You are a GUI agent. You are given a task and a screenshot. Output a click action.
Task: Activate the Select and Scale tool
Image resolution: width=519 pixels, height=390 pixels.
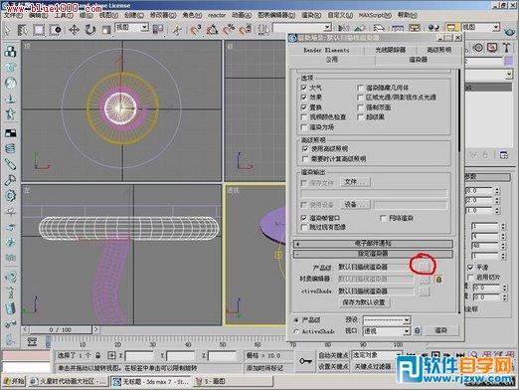(x=105, y=30)
